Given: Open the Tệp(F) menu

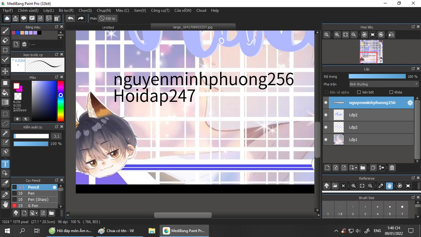Looking at the screenshot, I should click(x=7, y=10).
